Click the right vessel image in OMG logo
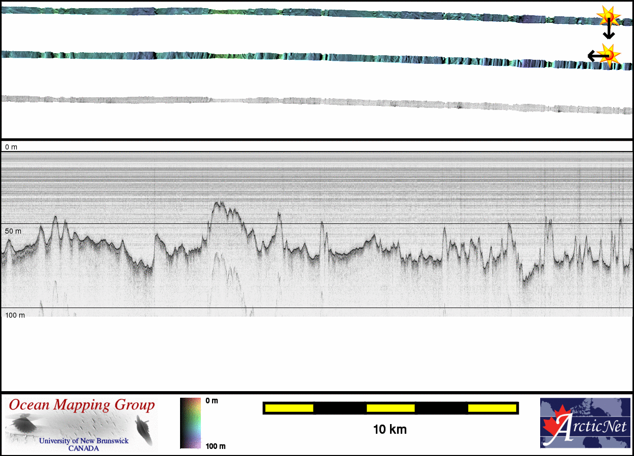Screen dimensions: 634x456 [144, 429]
